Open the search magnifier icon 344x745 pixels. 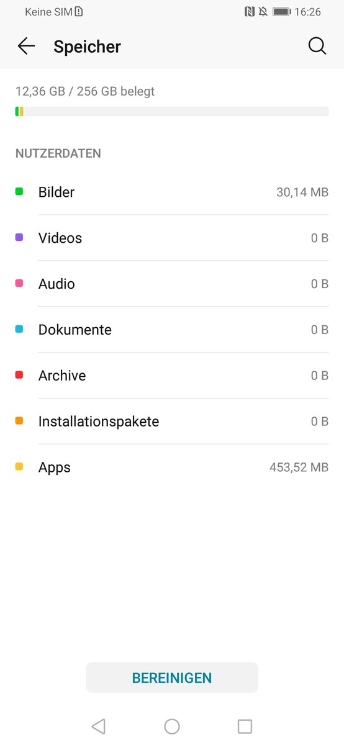(317, 46)
